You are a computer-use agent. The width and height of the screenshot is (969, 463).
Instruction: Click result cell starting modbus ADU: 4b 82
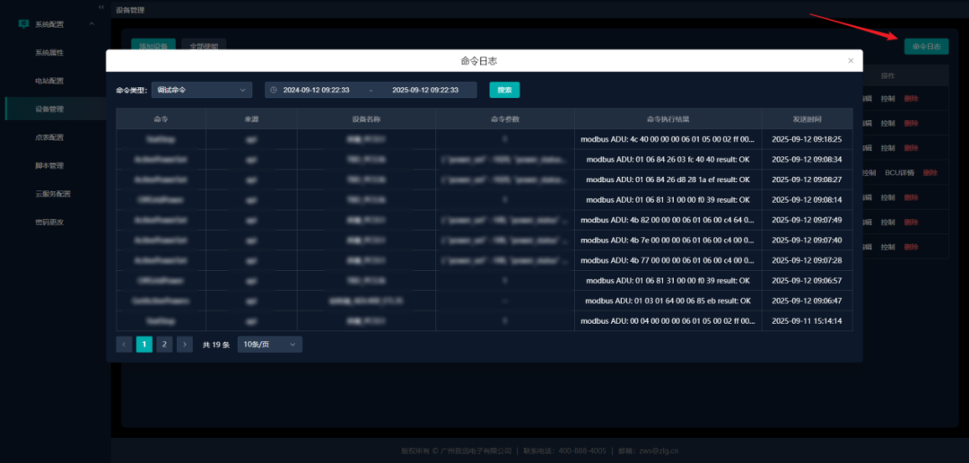668,220
